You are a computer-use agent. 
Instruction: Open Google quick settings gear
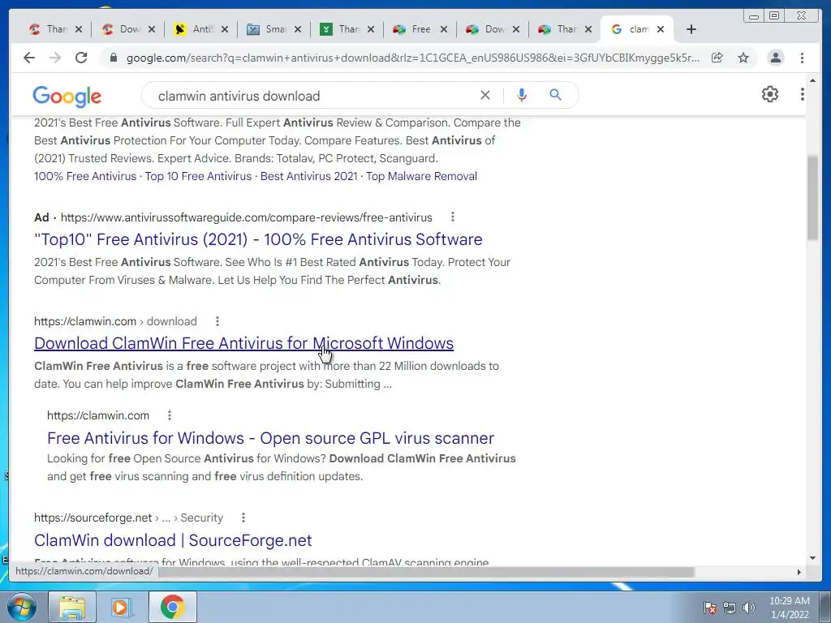[770, 94]
